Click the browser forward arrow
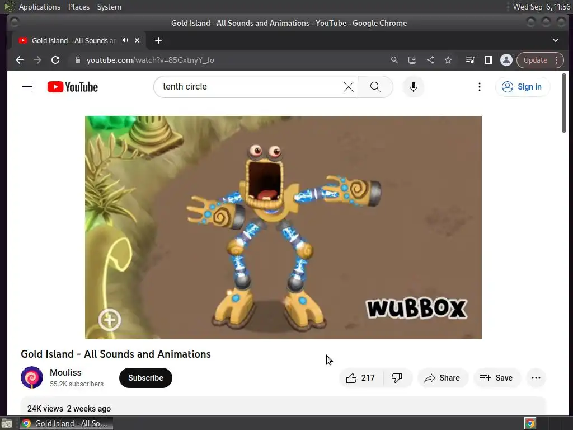Screen dimensions: 573x430 (x=37, y=60)
